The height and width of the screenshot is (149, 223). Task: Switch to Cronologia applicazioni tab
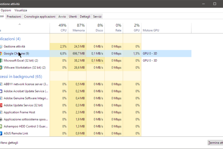tap(40, 16)
